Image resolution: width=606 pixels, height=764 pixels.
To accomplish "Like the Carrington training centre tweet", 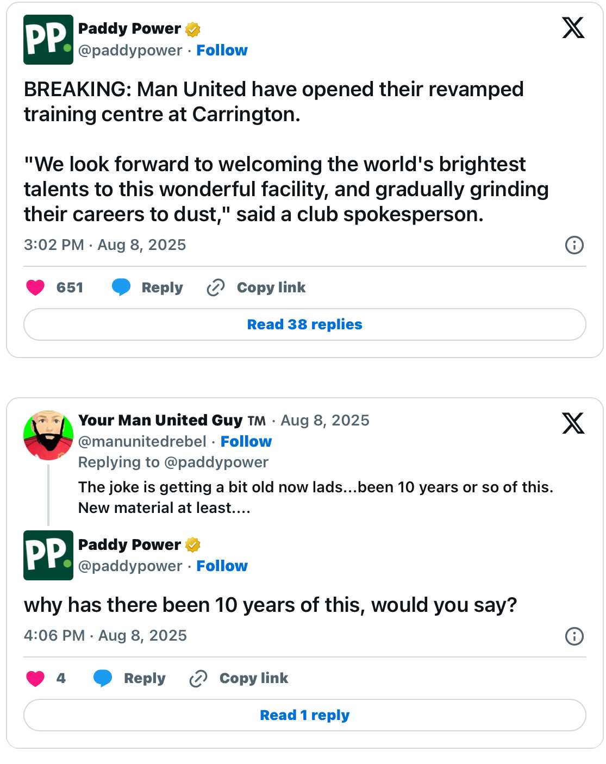I will [36, 287].
